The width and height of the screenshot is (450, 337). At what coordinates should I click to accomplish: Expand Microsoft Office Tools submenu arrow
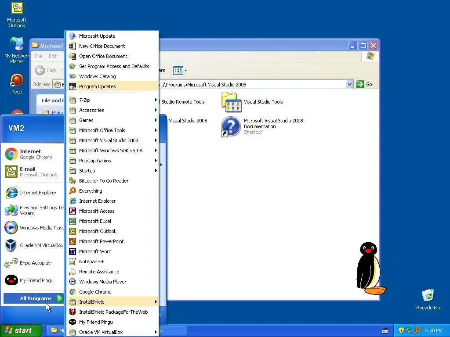156,130
